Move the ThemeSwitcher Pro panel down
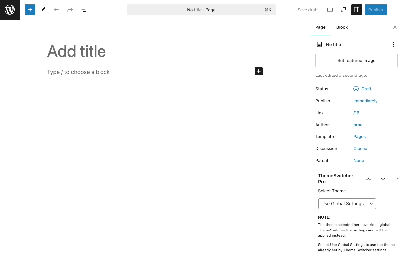The height and width of the screenshot is (255, 402). tap(383, 179)
